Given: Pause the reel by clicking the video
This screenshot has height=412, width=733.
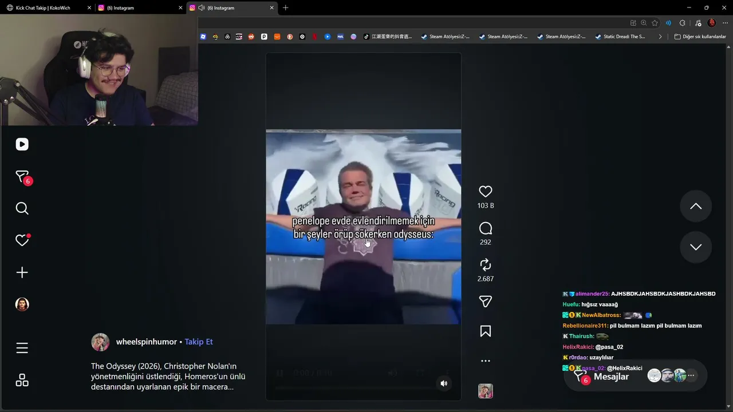Looking at the screenshot, I should click(363, 227).
